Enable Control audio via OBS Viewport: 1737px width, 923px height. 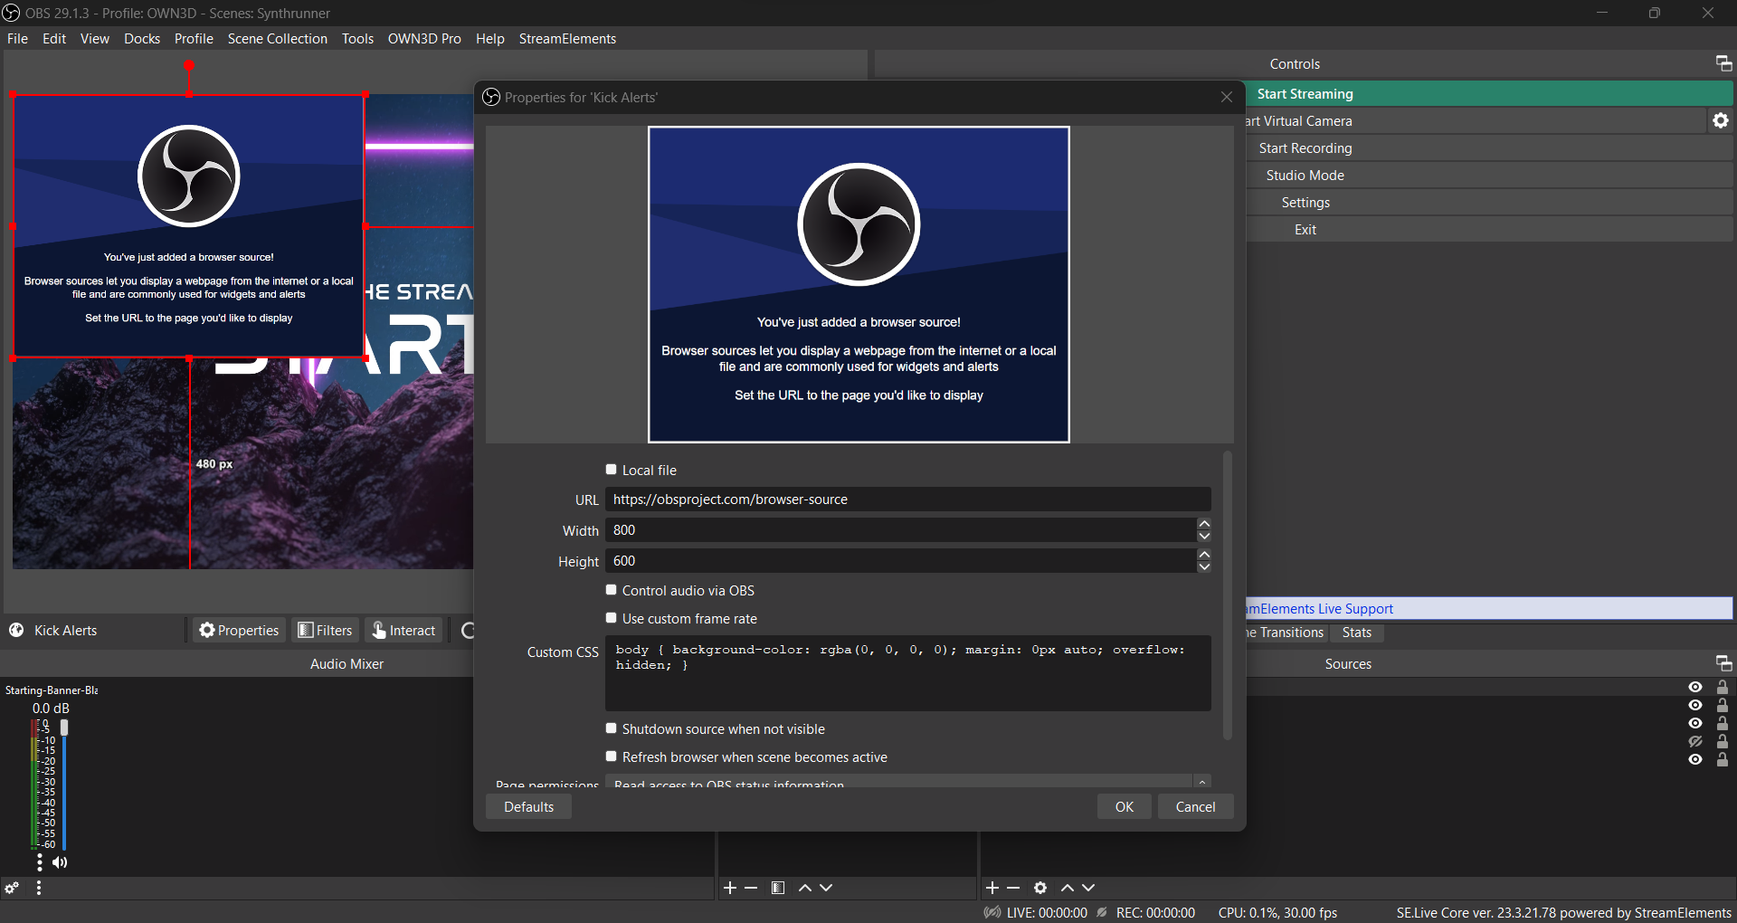[612, 590]
